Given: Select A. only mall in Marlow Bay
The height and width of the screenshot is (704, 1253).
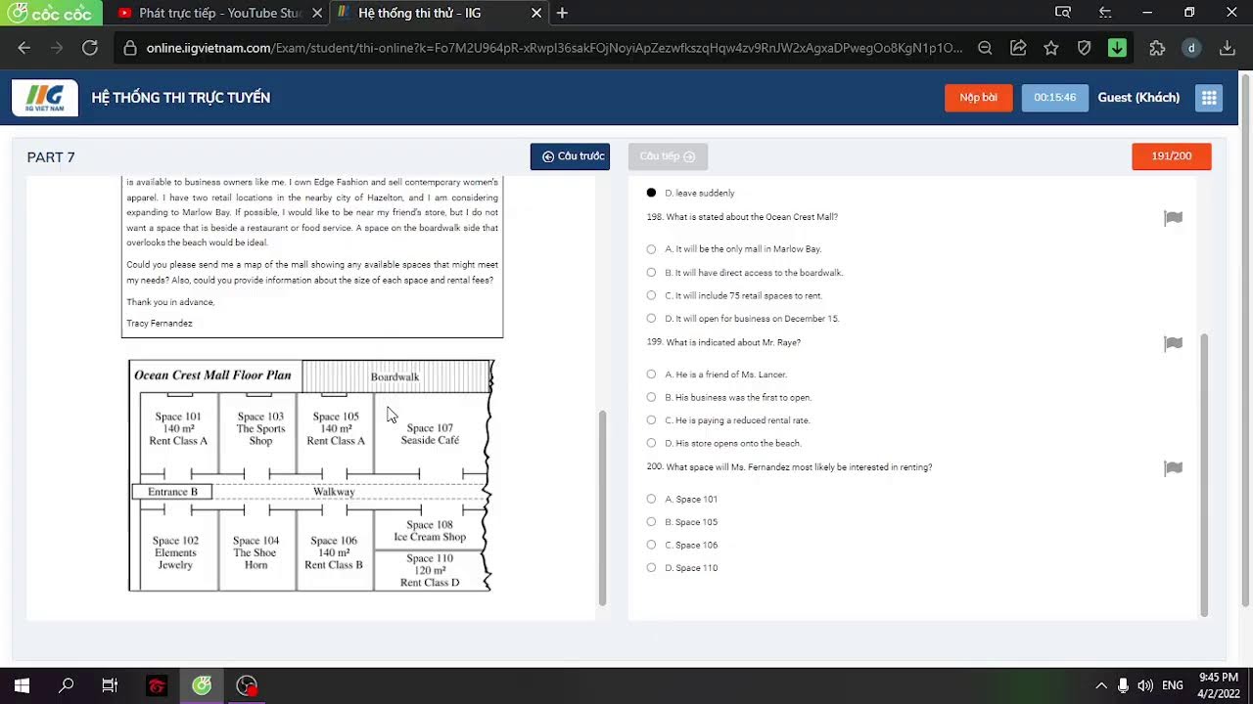Looking at the screenshot, I should pos(651,249).
